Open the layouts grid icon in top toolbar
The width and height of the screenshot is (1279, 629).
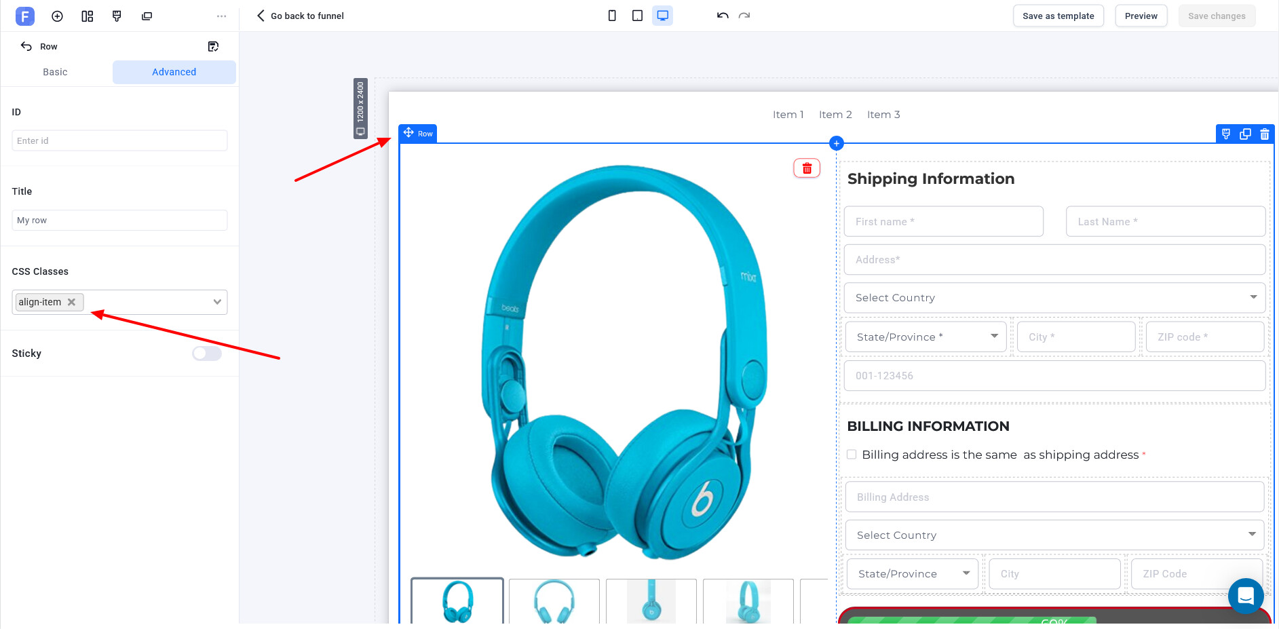[87, 16]
